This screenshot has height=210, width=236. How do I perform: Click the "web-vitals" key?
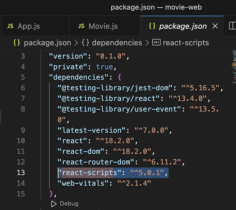pos(83,183)
